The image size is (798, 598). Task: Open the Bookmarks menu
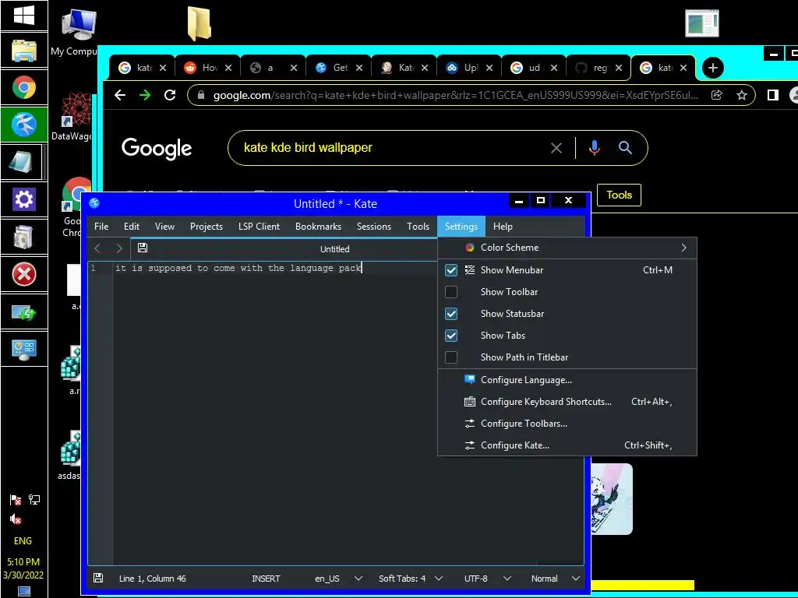coord(318,227)
